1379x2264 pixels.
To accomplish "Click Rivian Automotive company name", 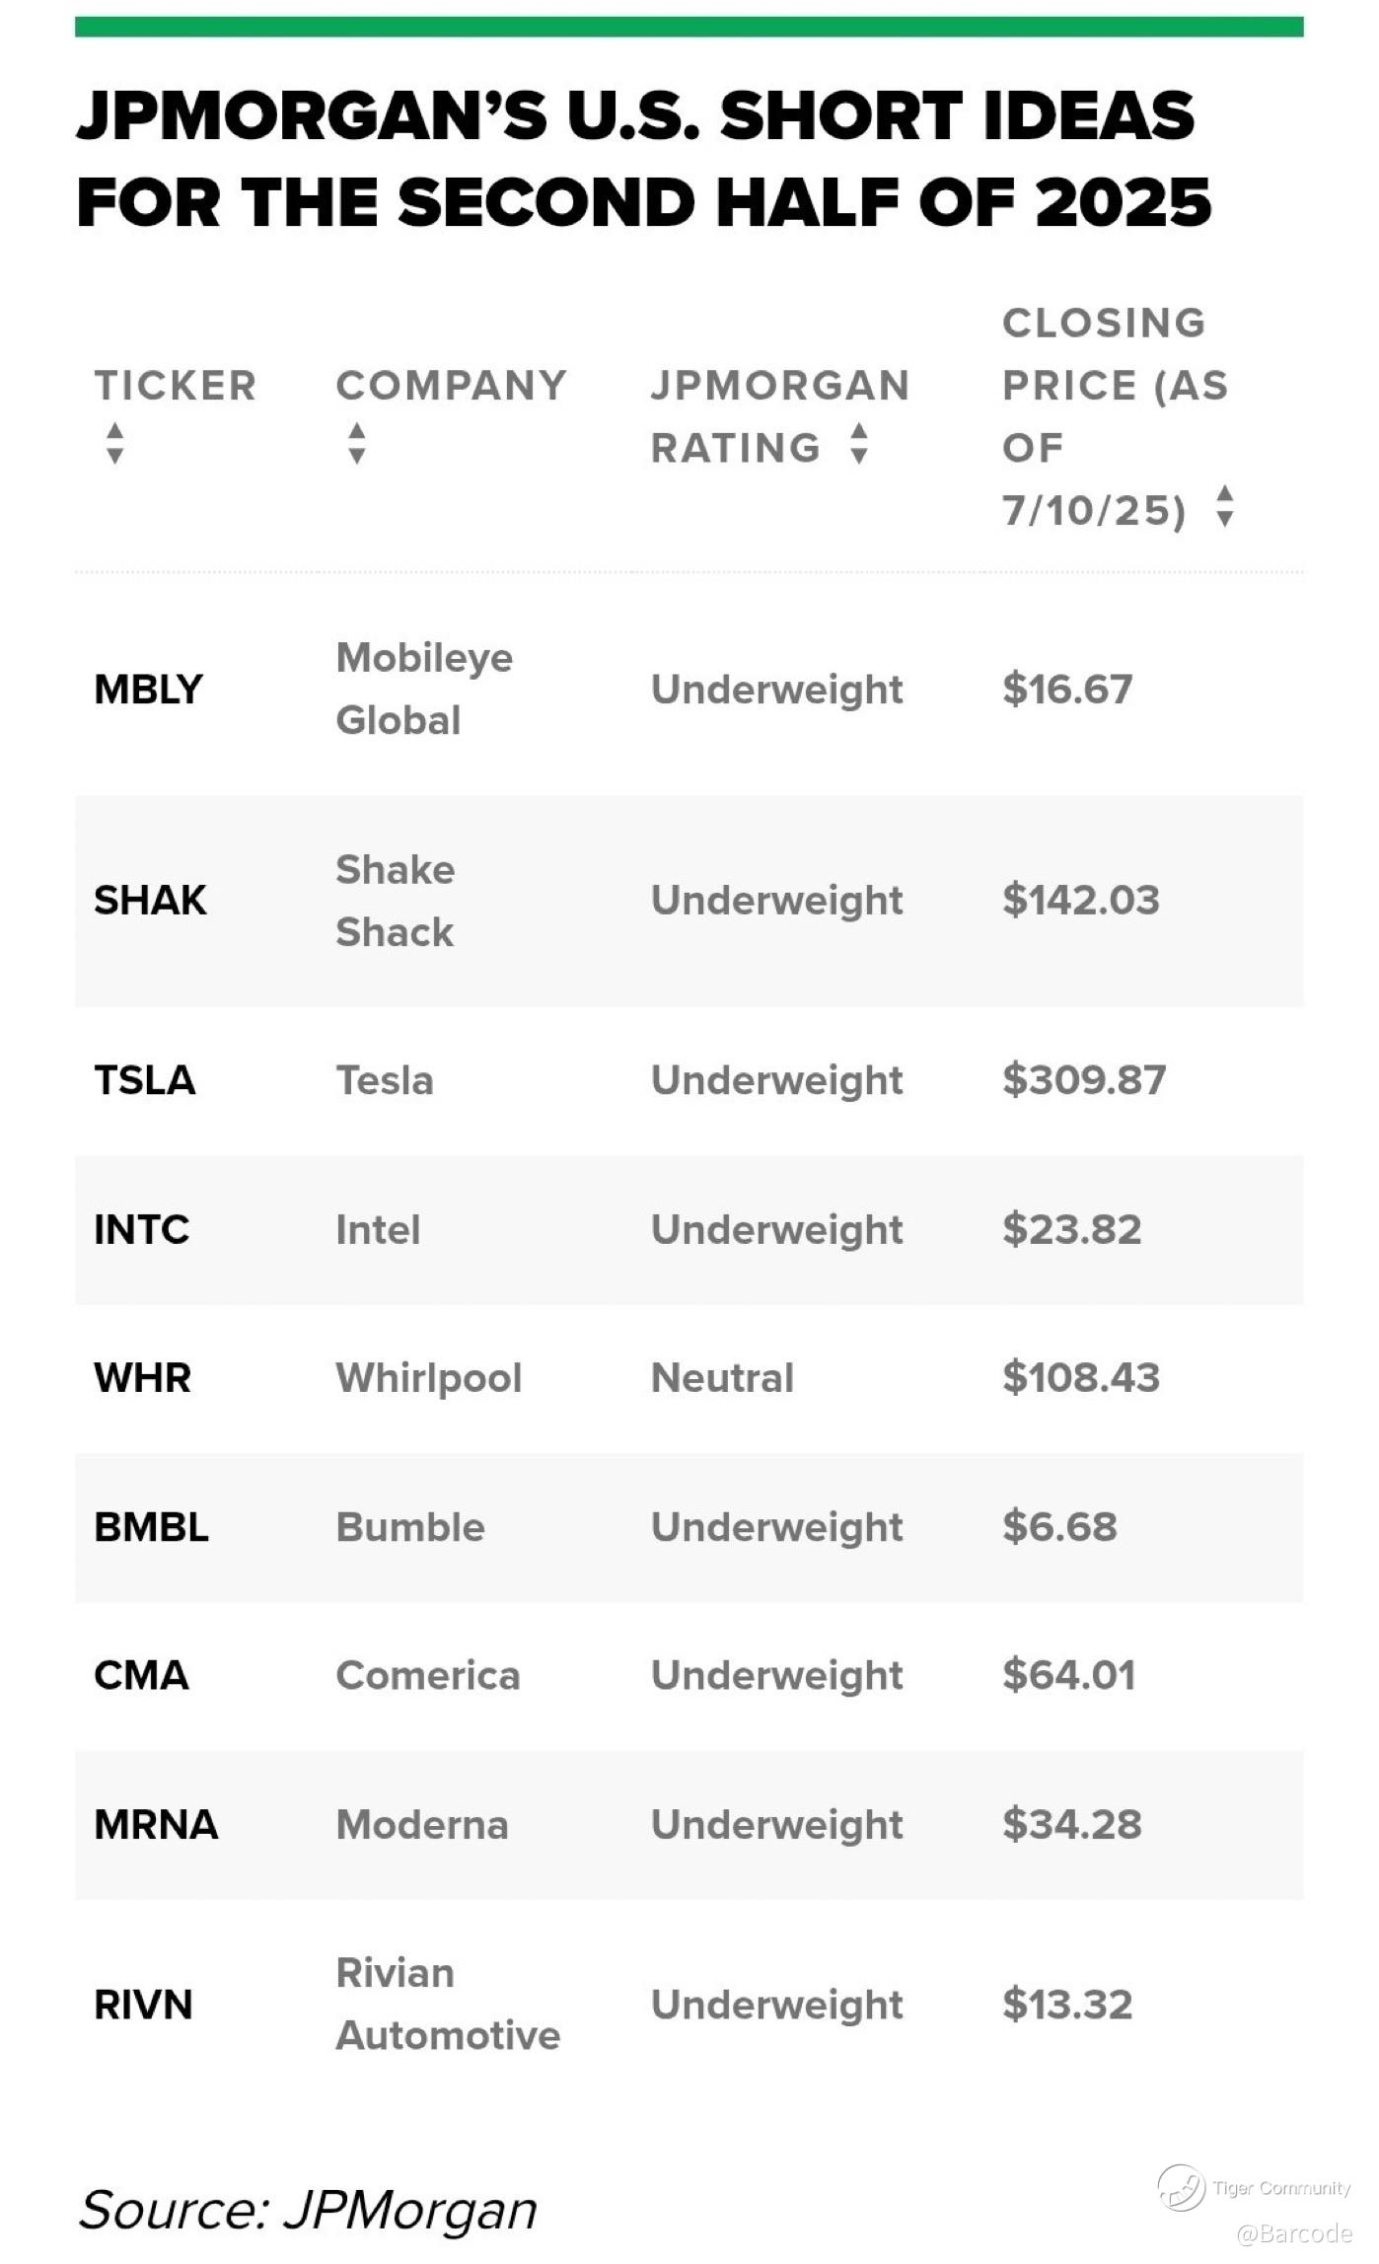I will (x=447, y=2004).
